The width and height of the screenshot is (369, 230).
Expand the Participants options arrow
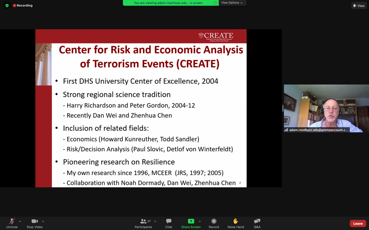pyautogui.click(x=155, y=221)
